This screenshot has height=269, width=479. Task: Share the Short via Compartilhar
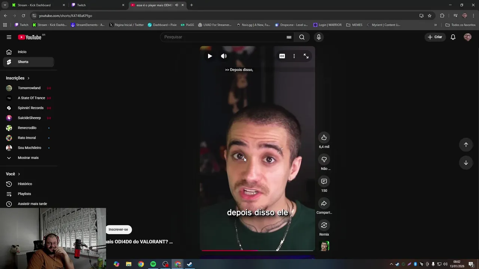[x=324, y=203]
